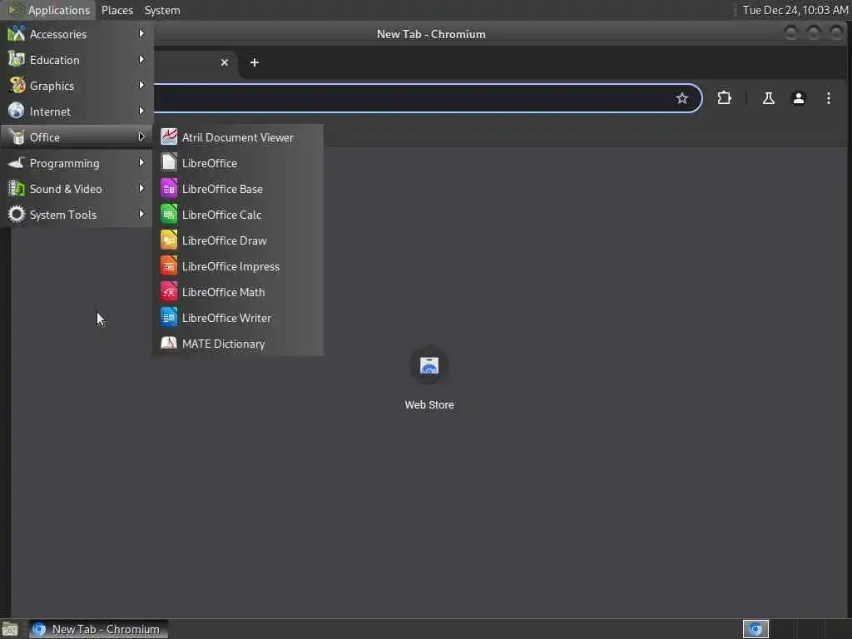Open Chrome Labs flask icon
This screenshot has height=639, width=852.
(768, 98)
